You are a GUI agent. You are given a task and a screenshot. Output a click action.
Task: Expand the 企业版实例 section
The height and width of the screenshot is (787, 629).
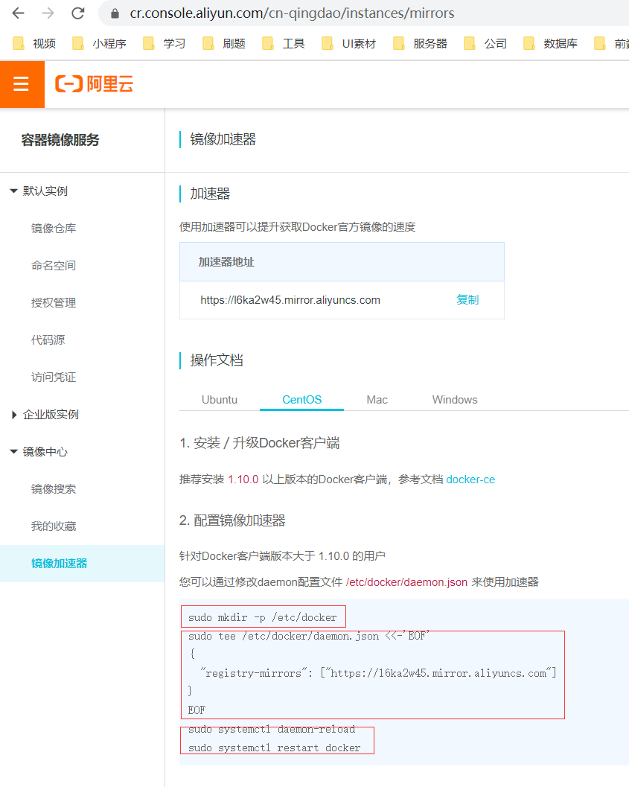pos(45,415)
